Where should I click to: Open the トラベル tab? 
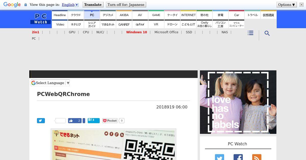(252, 15)
